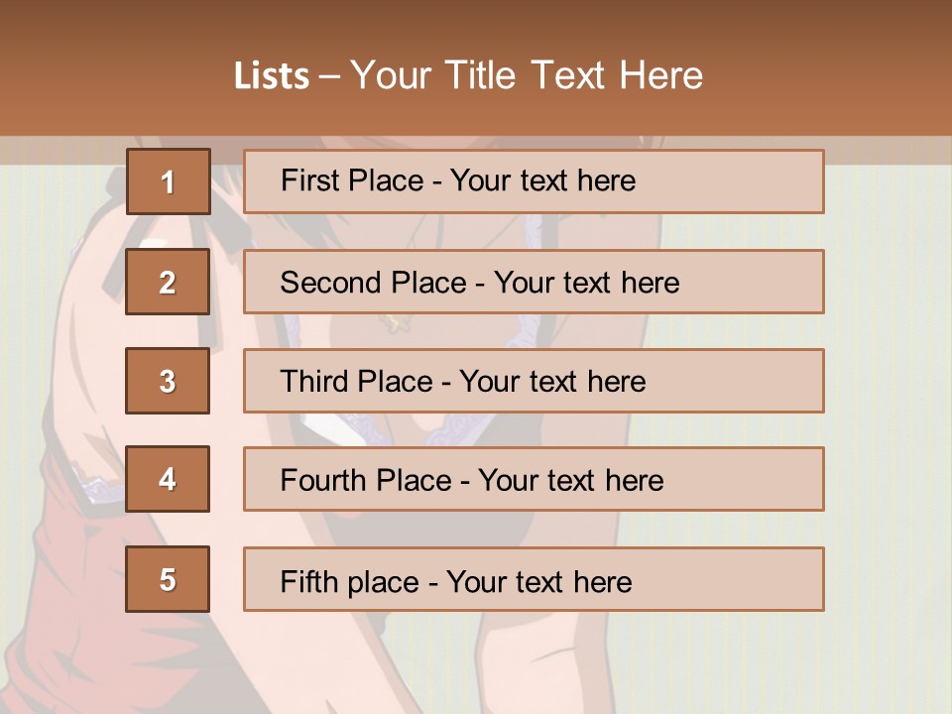This screenshot has width=952, height=714.
Task: Click the number 5 box
Action: click(x=168, y=579)
